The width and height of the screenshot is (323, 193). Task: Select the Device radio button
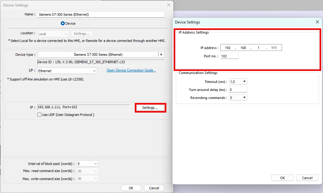click(x=63, y=23)
